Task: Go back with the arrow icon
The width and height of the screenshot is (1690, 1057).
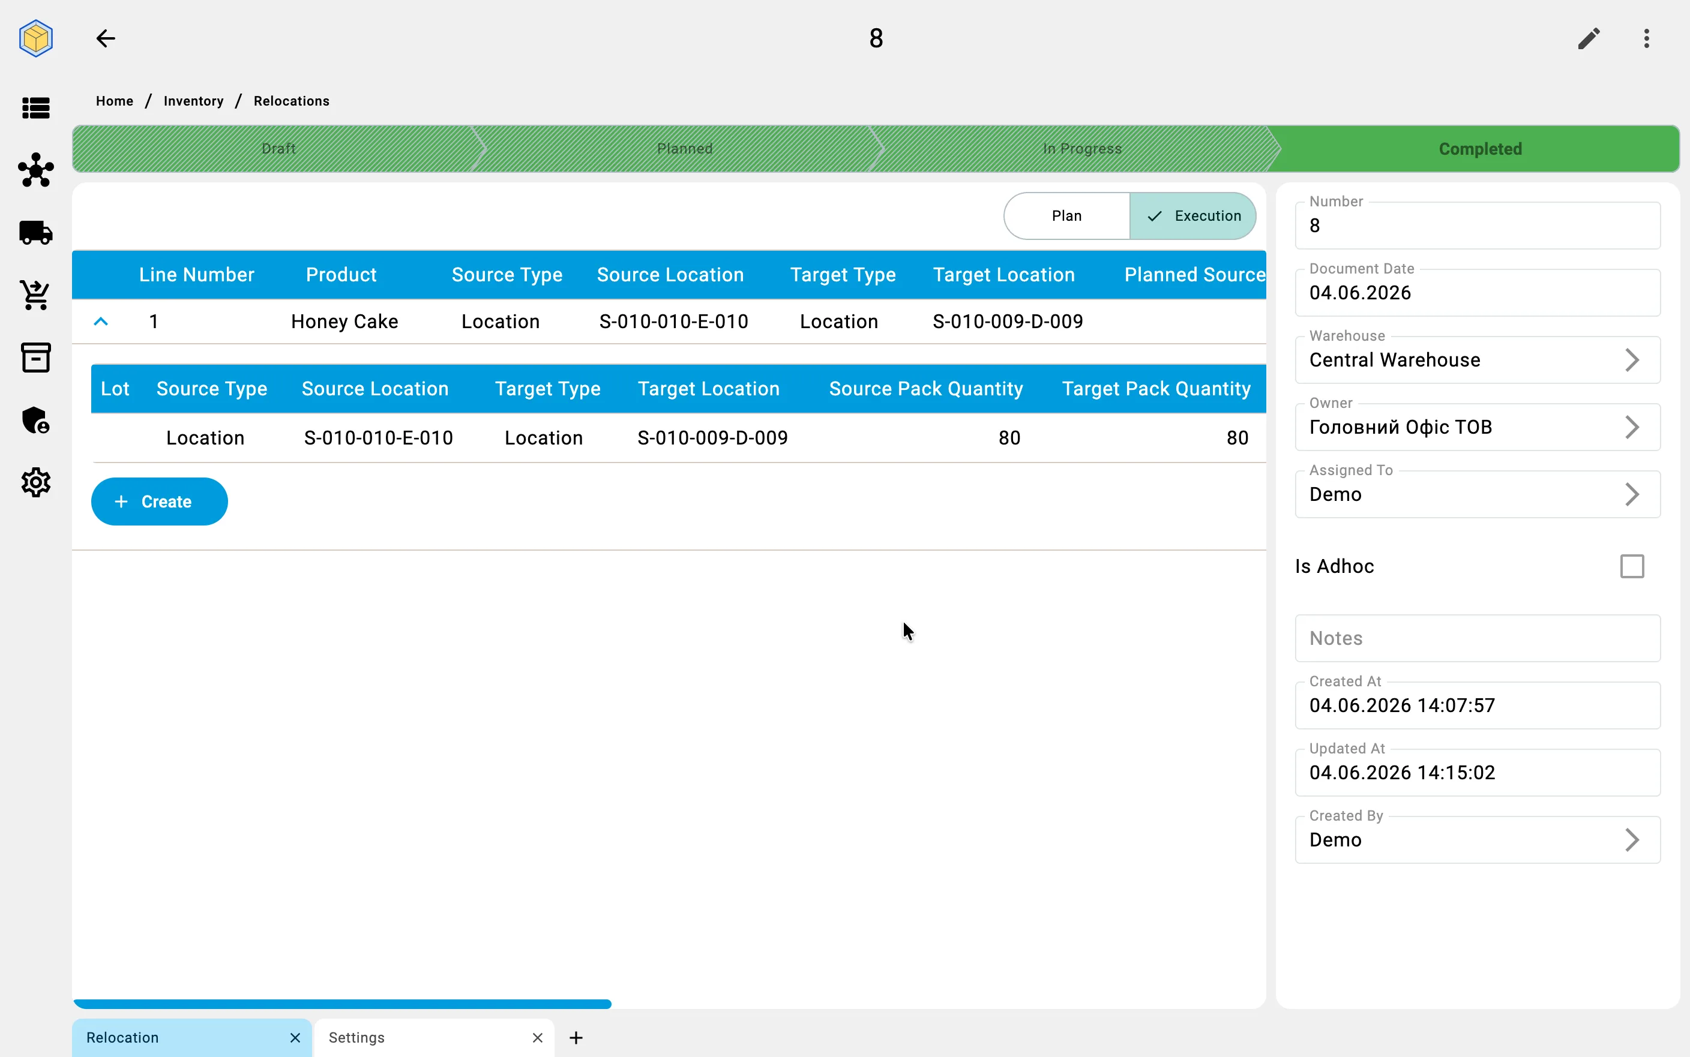Action: [x=106, y=38]
